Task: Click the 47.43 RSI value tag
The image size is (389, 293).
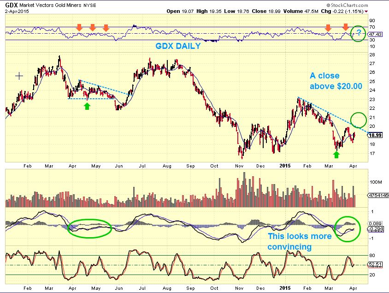Action: pyautogui.click(x=375, y=34)
